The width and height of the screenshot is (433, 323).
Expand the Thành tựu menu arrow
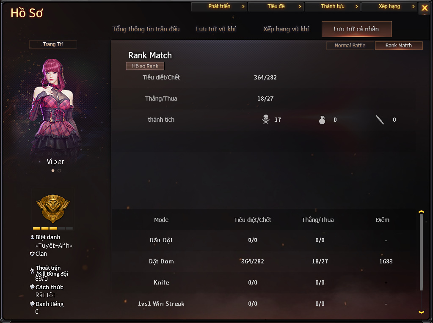tap(356, 6)
